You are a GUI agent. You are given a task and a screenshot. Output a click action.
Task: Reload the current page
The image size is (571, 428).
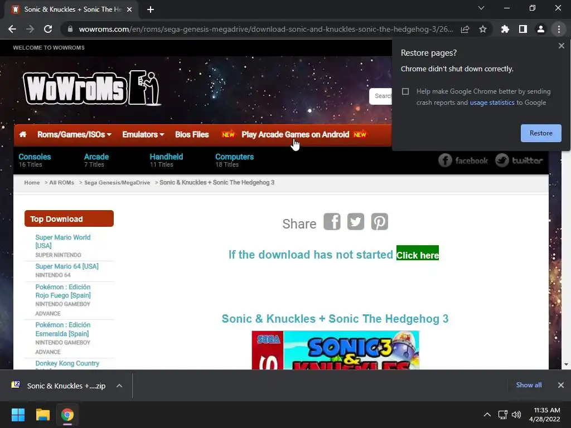tap(48, 29)
